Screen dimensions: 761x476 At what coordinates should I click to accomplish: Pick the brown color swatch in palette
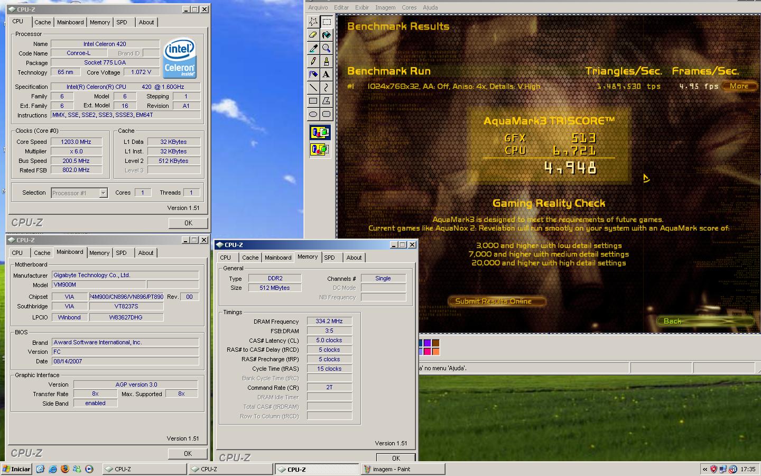coord(435,343)
